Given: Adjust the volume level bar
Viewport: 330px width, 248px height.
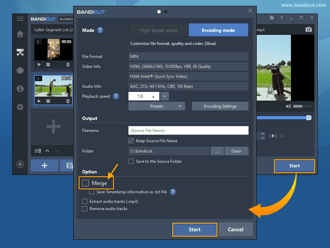Looking at the screenshot, I should click(302, 106).
